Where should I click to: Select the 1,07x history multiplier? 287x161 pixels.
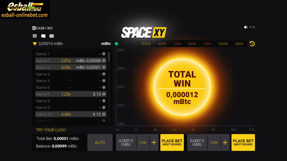[x=177, y=44]
